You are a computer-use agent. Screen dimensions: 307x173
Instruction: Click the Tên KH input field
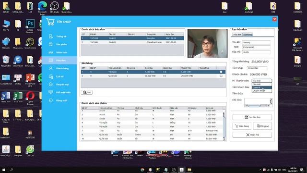point(256,42)
